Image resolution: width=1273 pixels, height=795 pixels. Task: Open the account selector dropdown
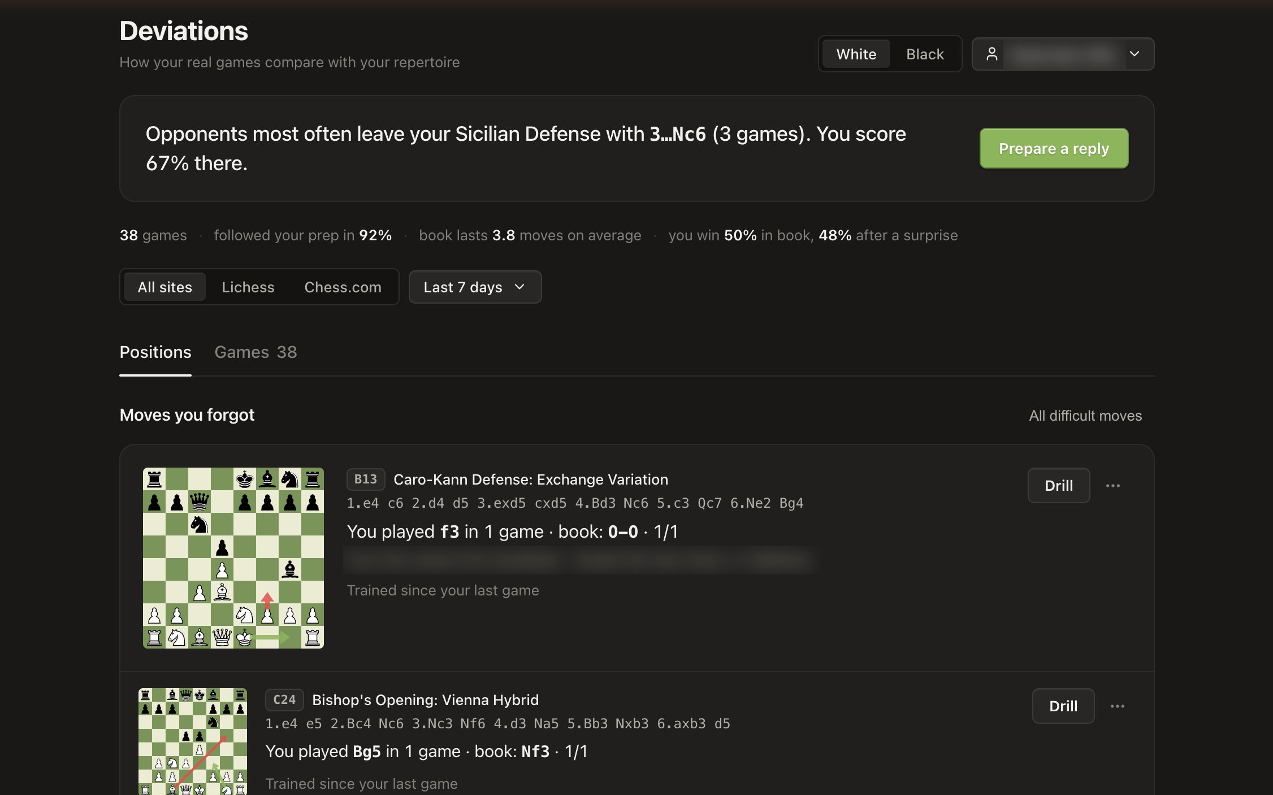(1063, 54)
